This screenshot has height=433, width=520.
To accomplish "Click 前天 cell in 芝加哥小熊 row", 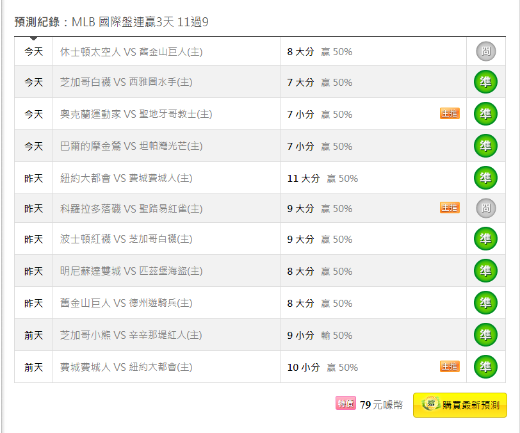I will [33, 335].
